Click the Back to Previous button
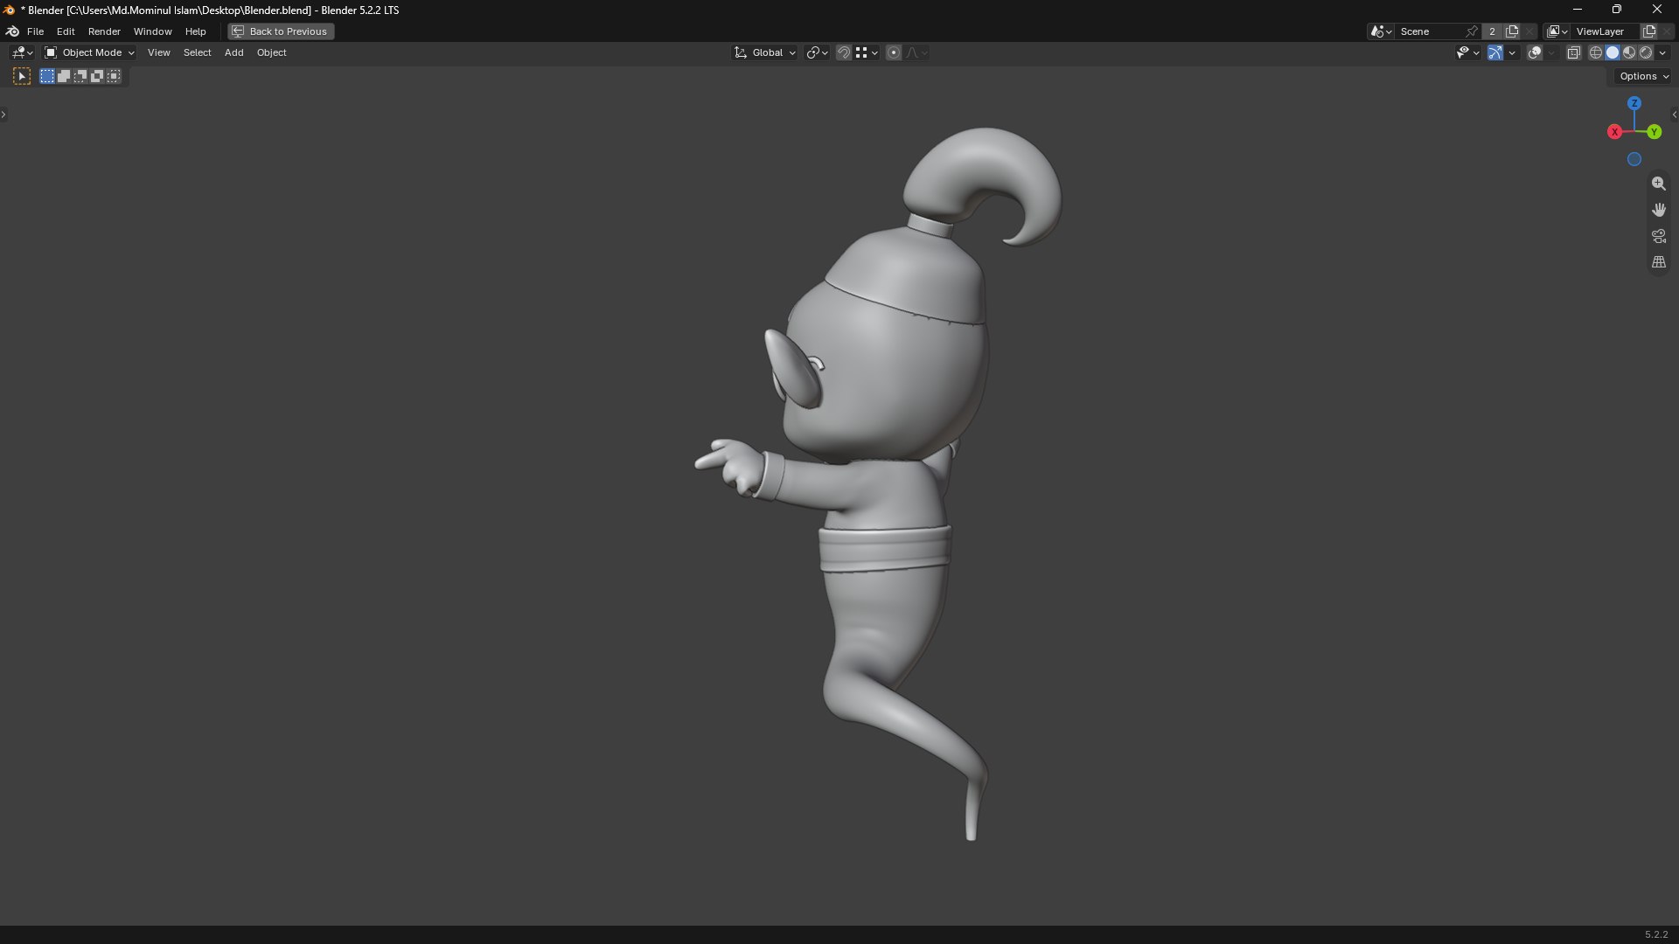Screen dimensions: 1679x944 pos(281,31)
